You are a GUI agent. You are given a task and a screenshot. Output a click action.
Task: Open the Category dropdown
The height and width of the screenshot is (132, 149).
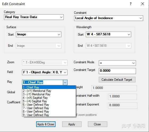(34, 17)
